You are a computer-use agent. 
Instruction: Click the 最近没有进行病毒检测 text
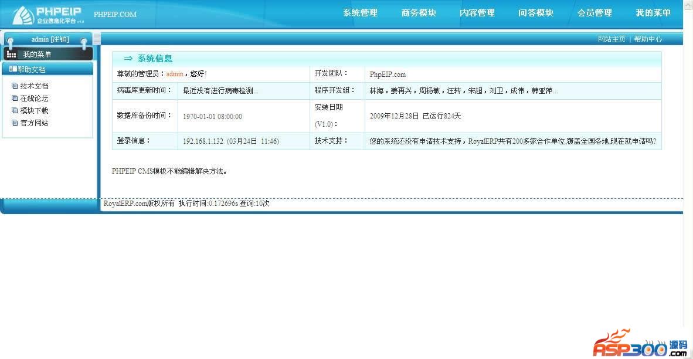coord(220,91)
